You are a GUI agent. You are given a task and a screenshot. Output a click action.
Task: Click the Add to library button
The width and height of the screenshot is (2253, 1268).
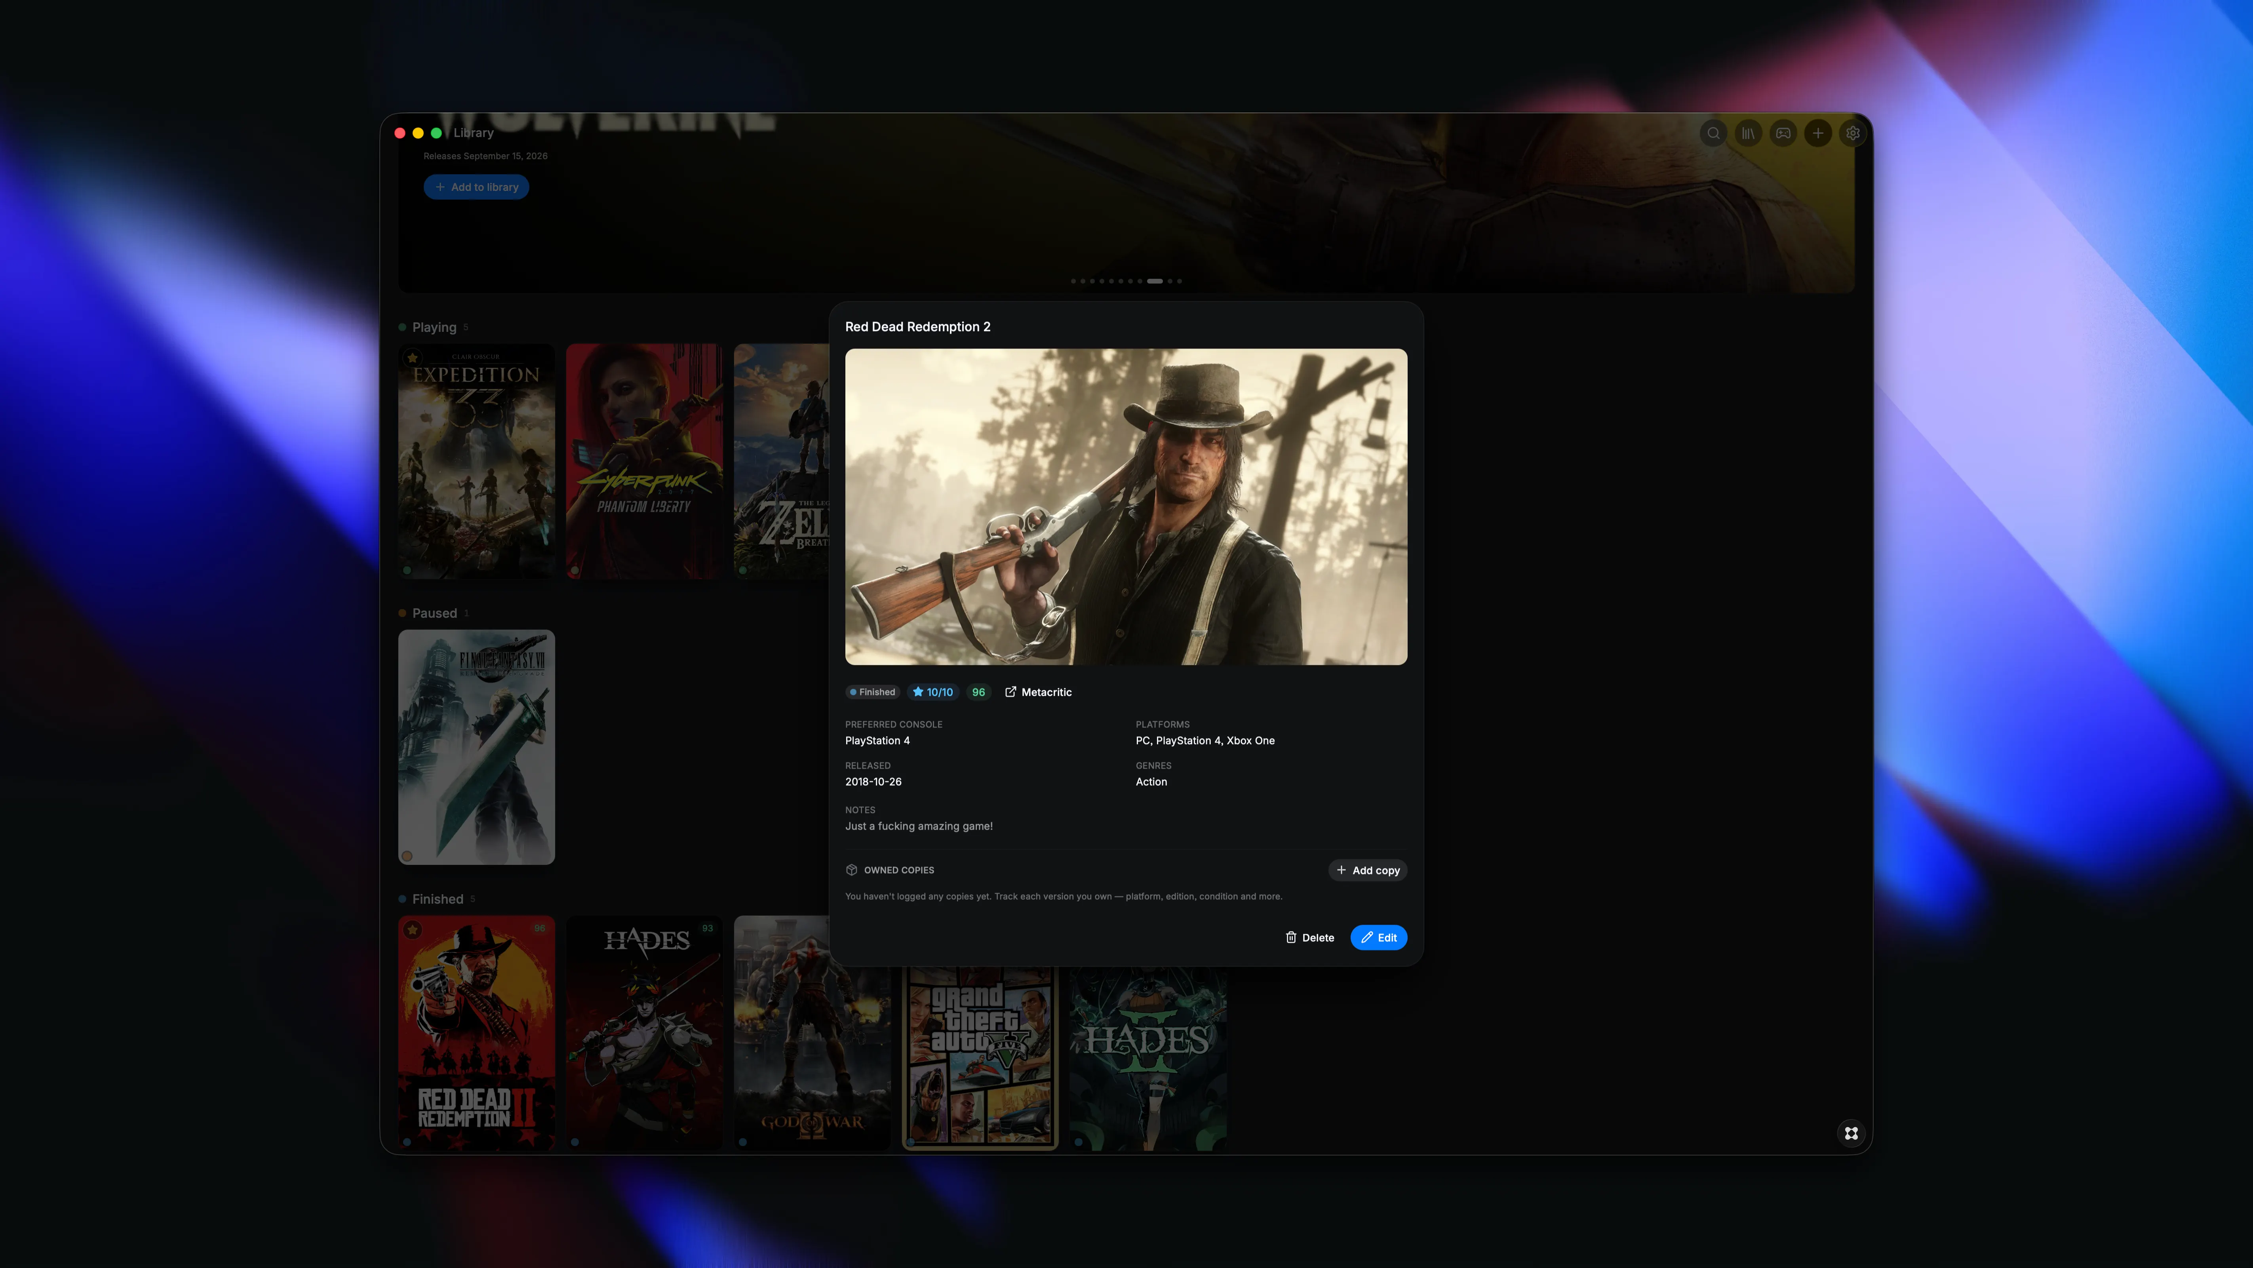click(477, 187)
